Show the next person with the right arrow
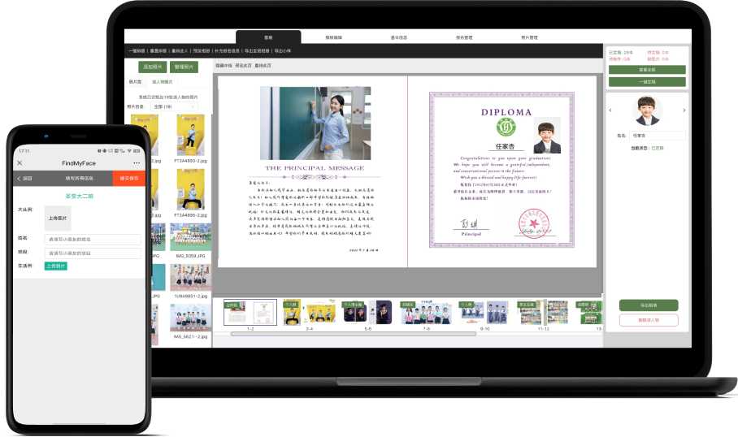This screenshot has width=738, height=437. [x=684, y=110]
